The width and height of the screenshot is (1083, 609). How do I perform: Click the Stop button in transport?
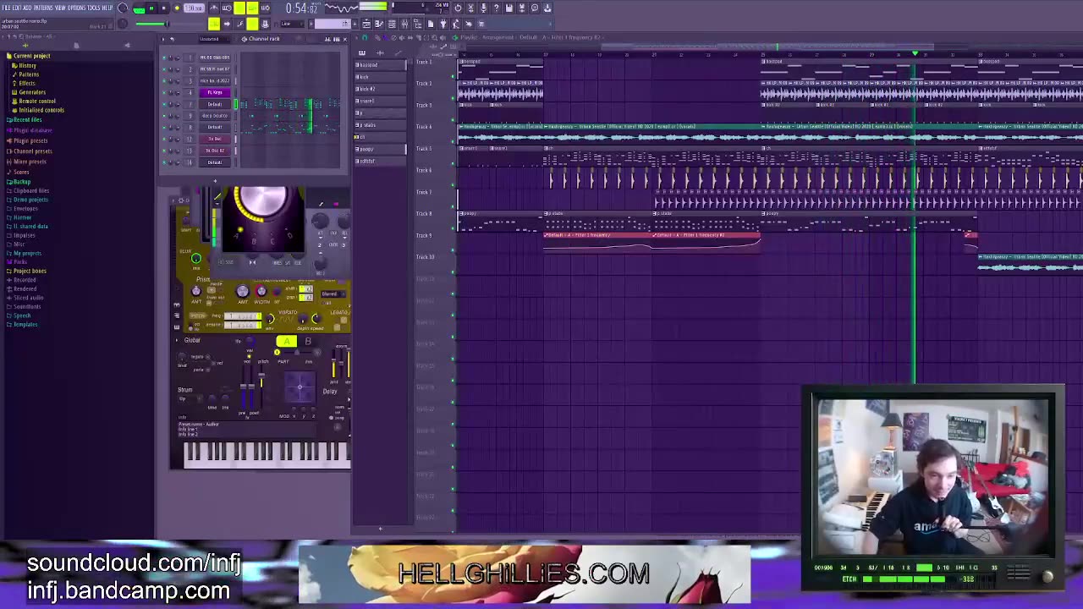click(x=164, y=8)
